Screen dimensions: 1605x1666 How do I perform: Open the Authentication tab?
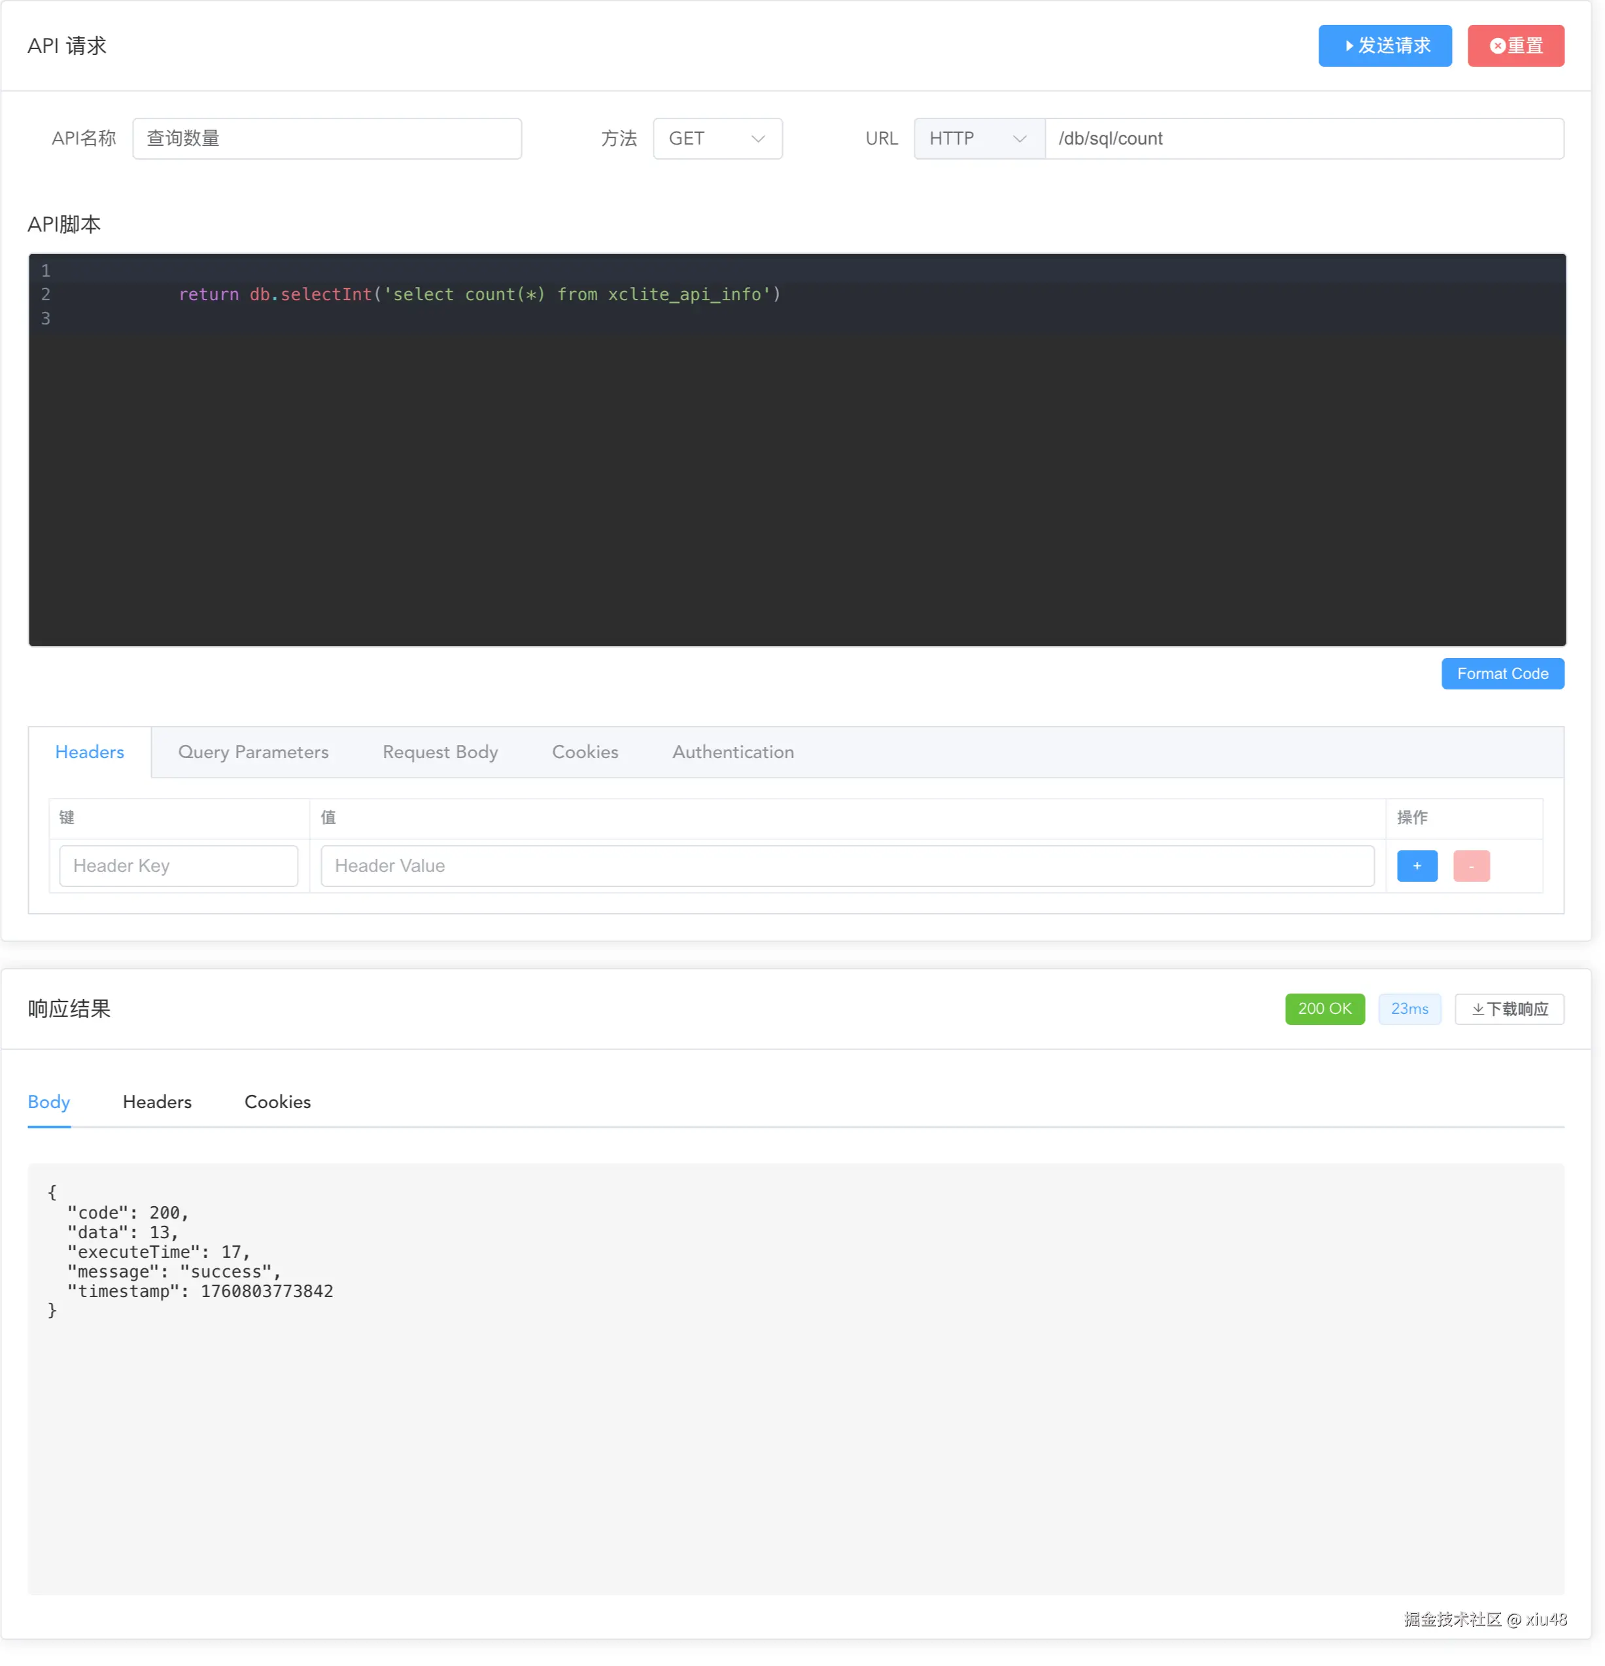tap(732, 752)
